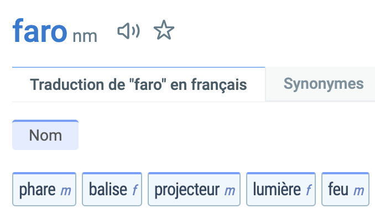Click the f gender marker after lumière
This screenshot has width=375, height=214.
click(x=309, y=190)
